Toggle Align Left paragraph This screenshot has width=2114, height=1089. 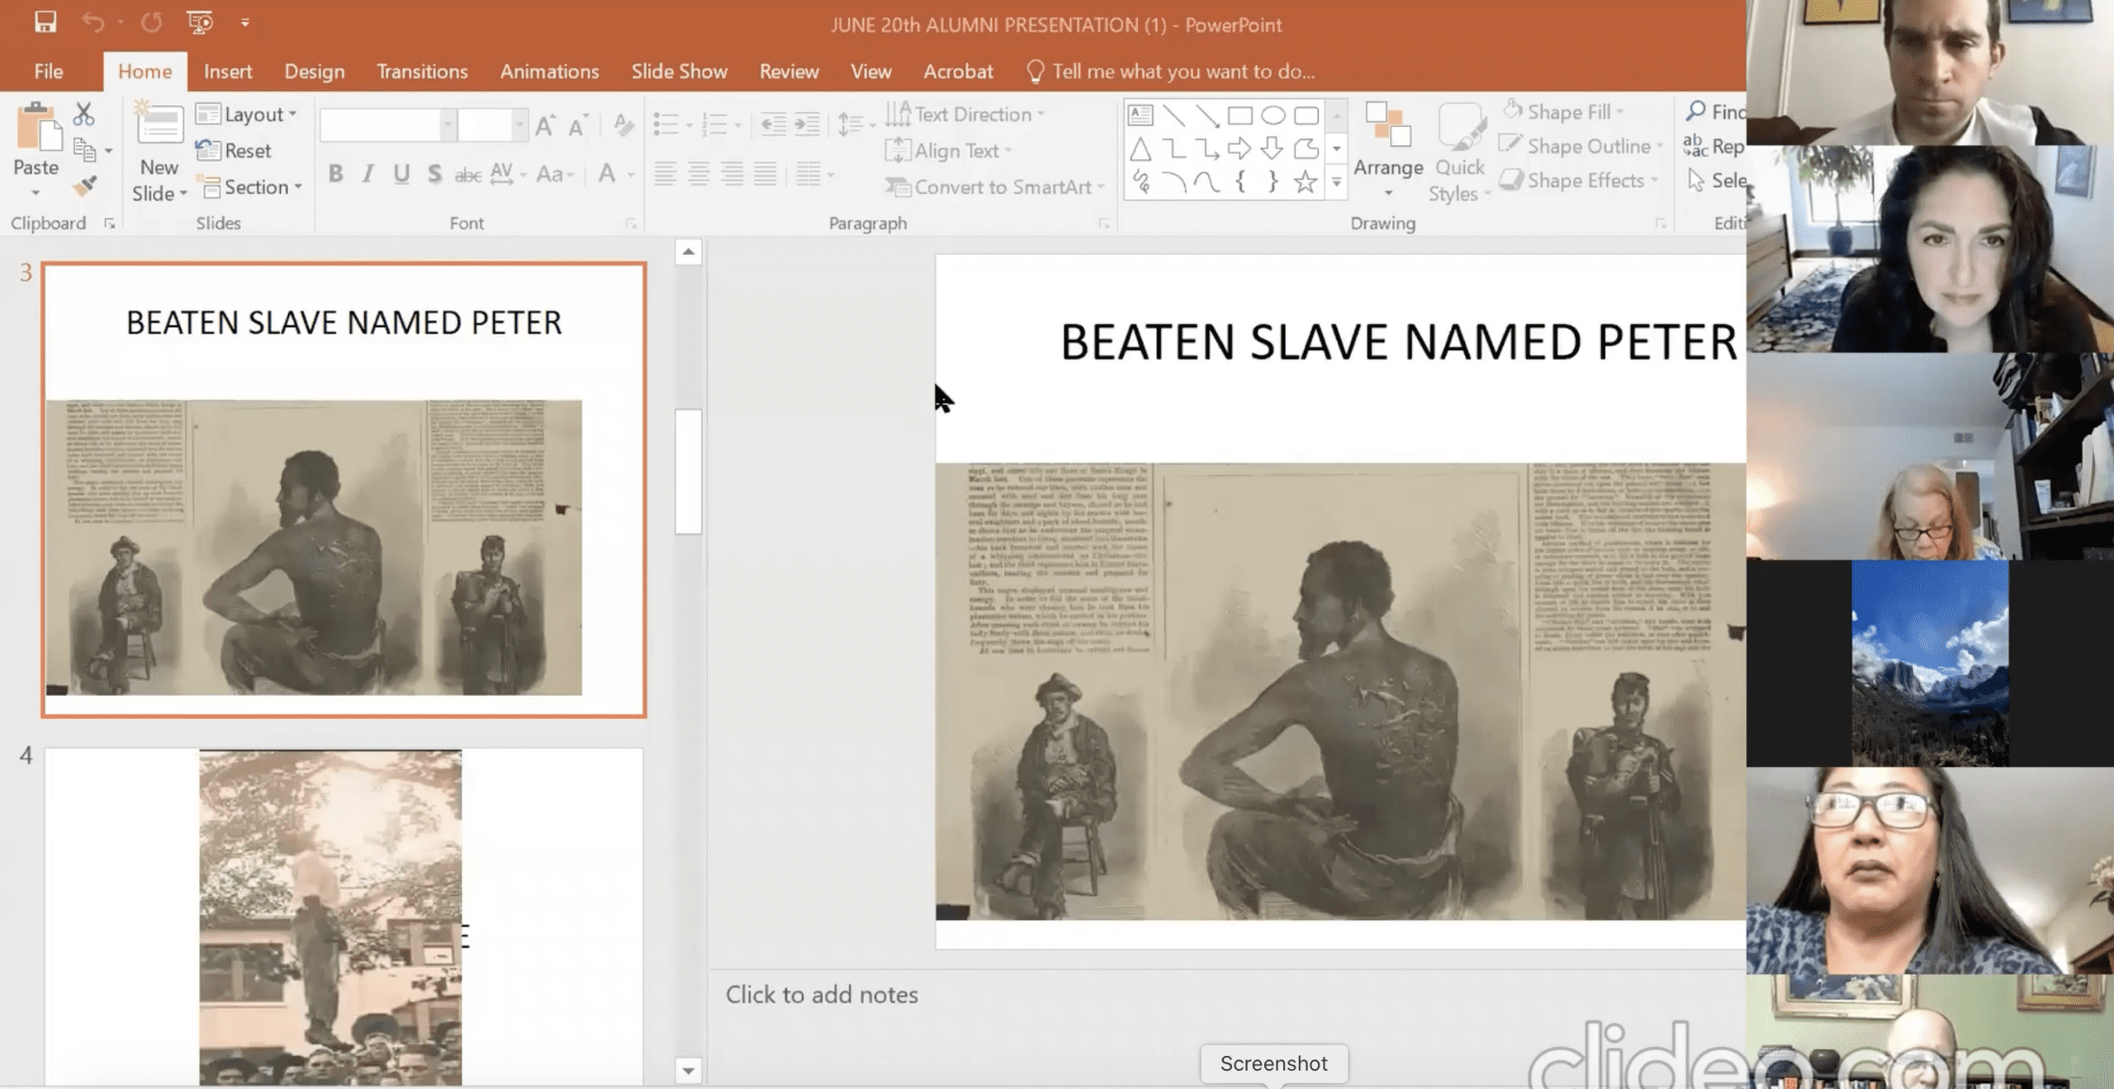(666, 173)
